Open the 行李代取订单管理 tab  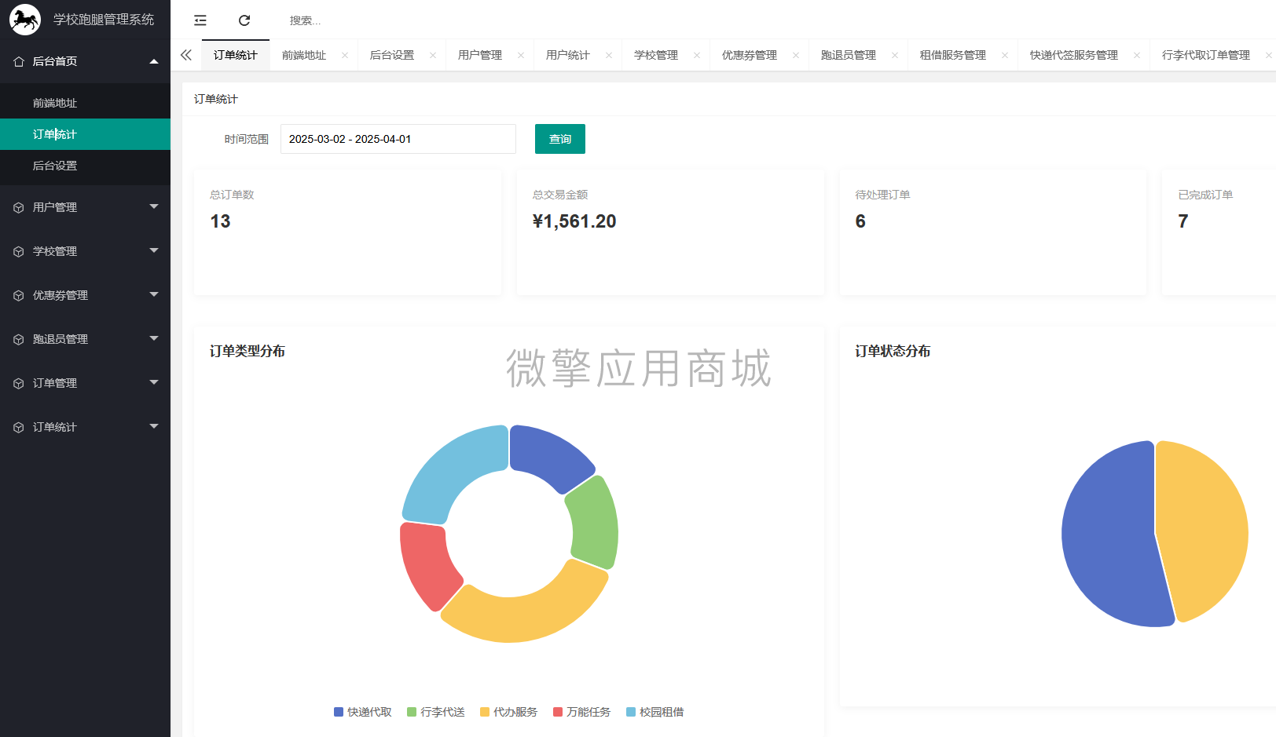(x=1206, y=55)
